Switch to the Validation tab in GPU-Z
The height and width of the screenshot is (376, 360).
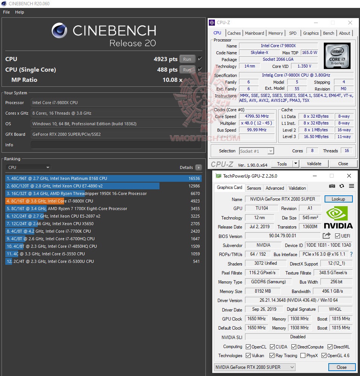pyautogui.click(x=297, y=188)
